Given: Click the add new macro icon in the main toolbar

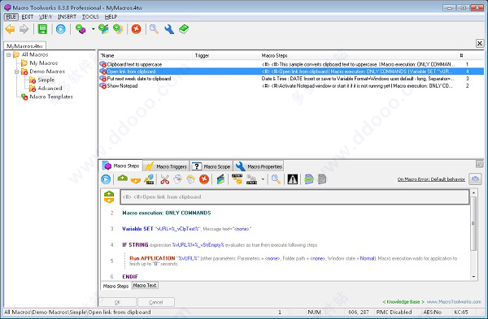Looking at the screenshot, I should point(81,29).
